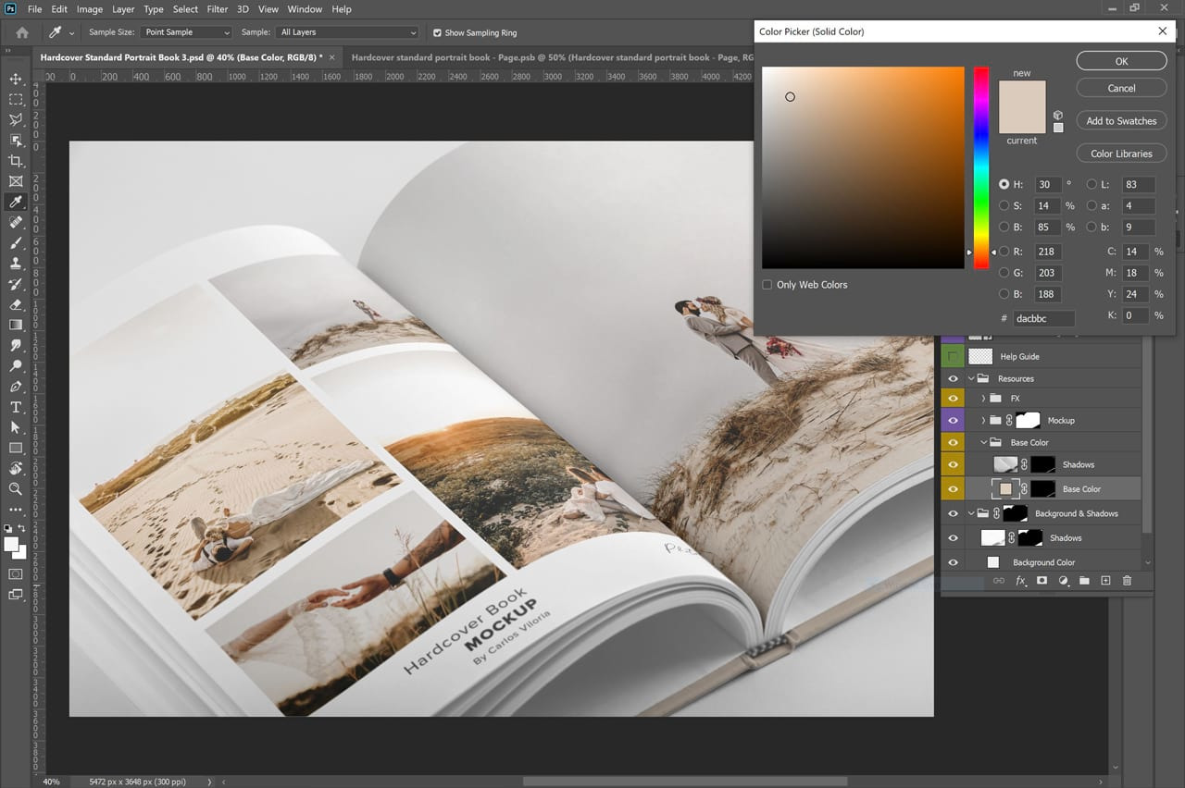Expand the FX layer group
The height and width of the screenshot is (788, 1185).
[x=983, y=399]
